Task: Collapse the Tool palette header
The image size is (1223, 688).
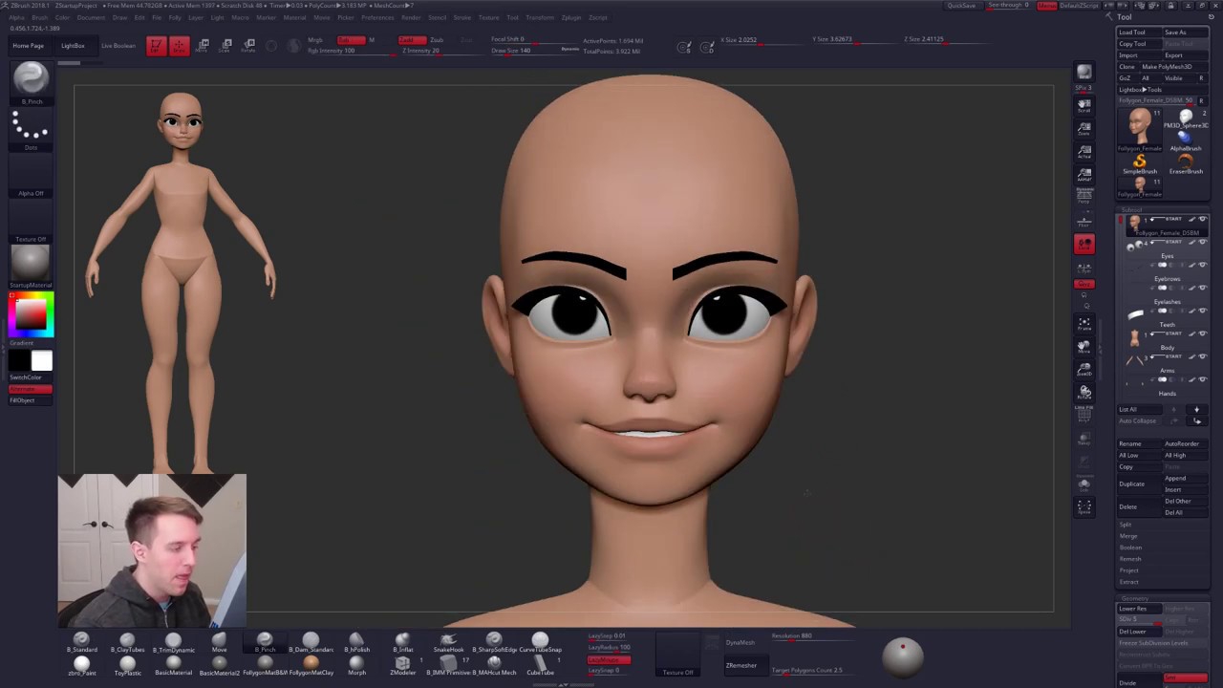Action: click(x=1125, y=17)
